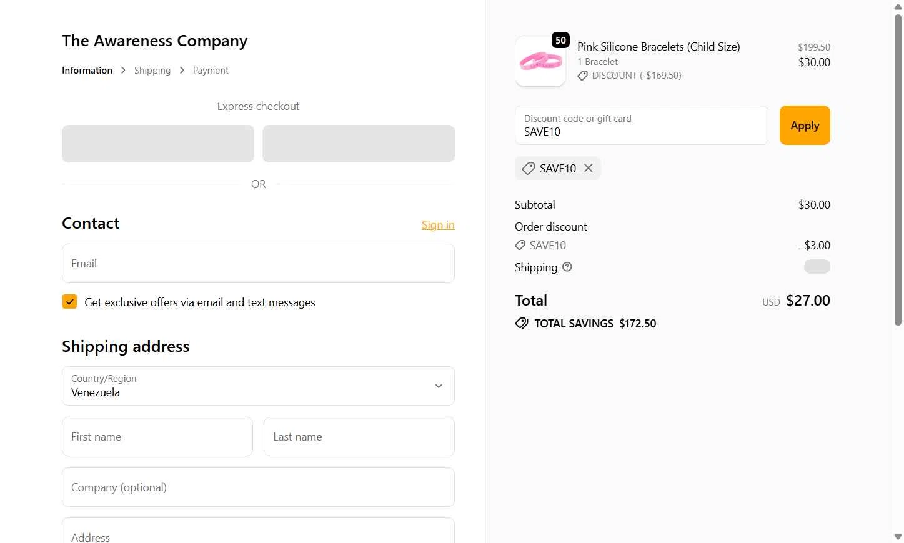Image resolution: width=904 pixels, height=543 pixels.
Task: Focus the Last name field
Action: click(x=359, y=436)
